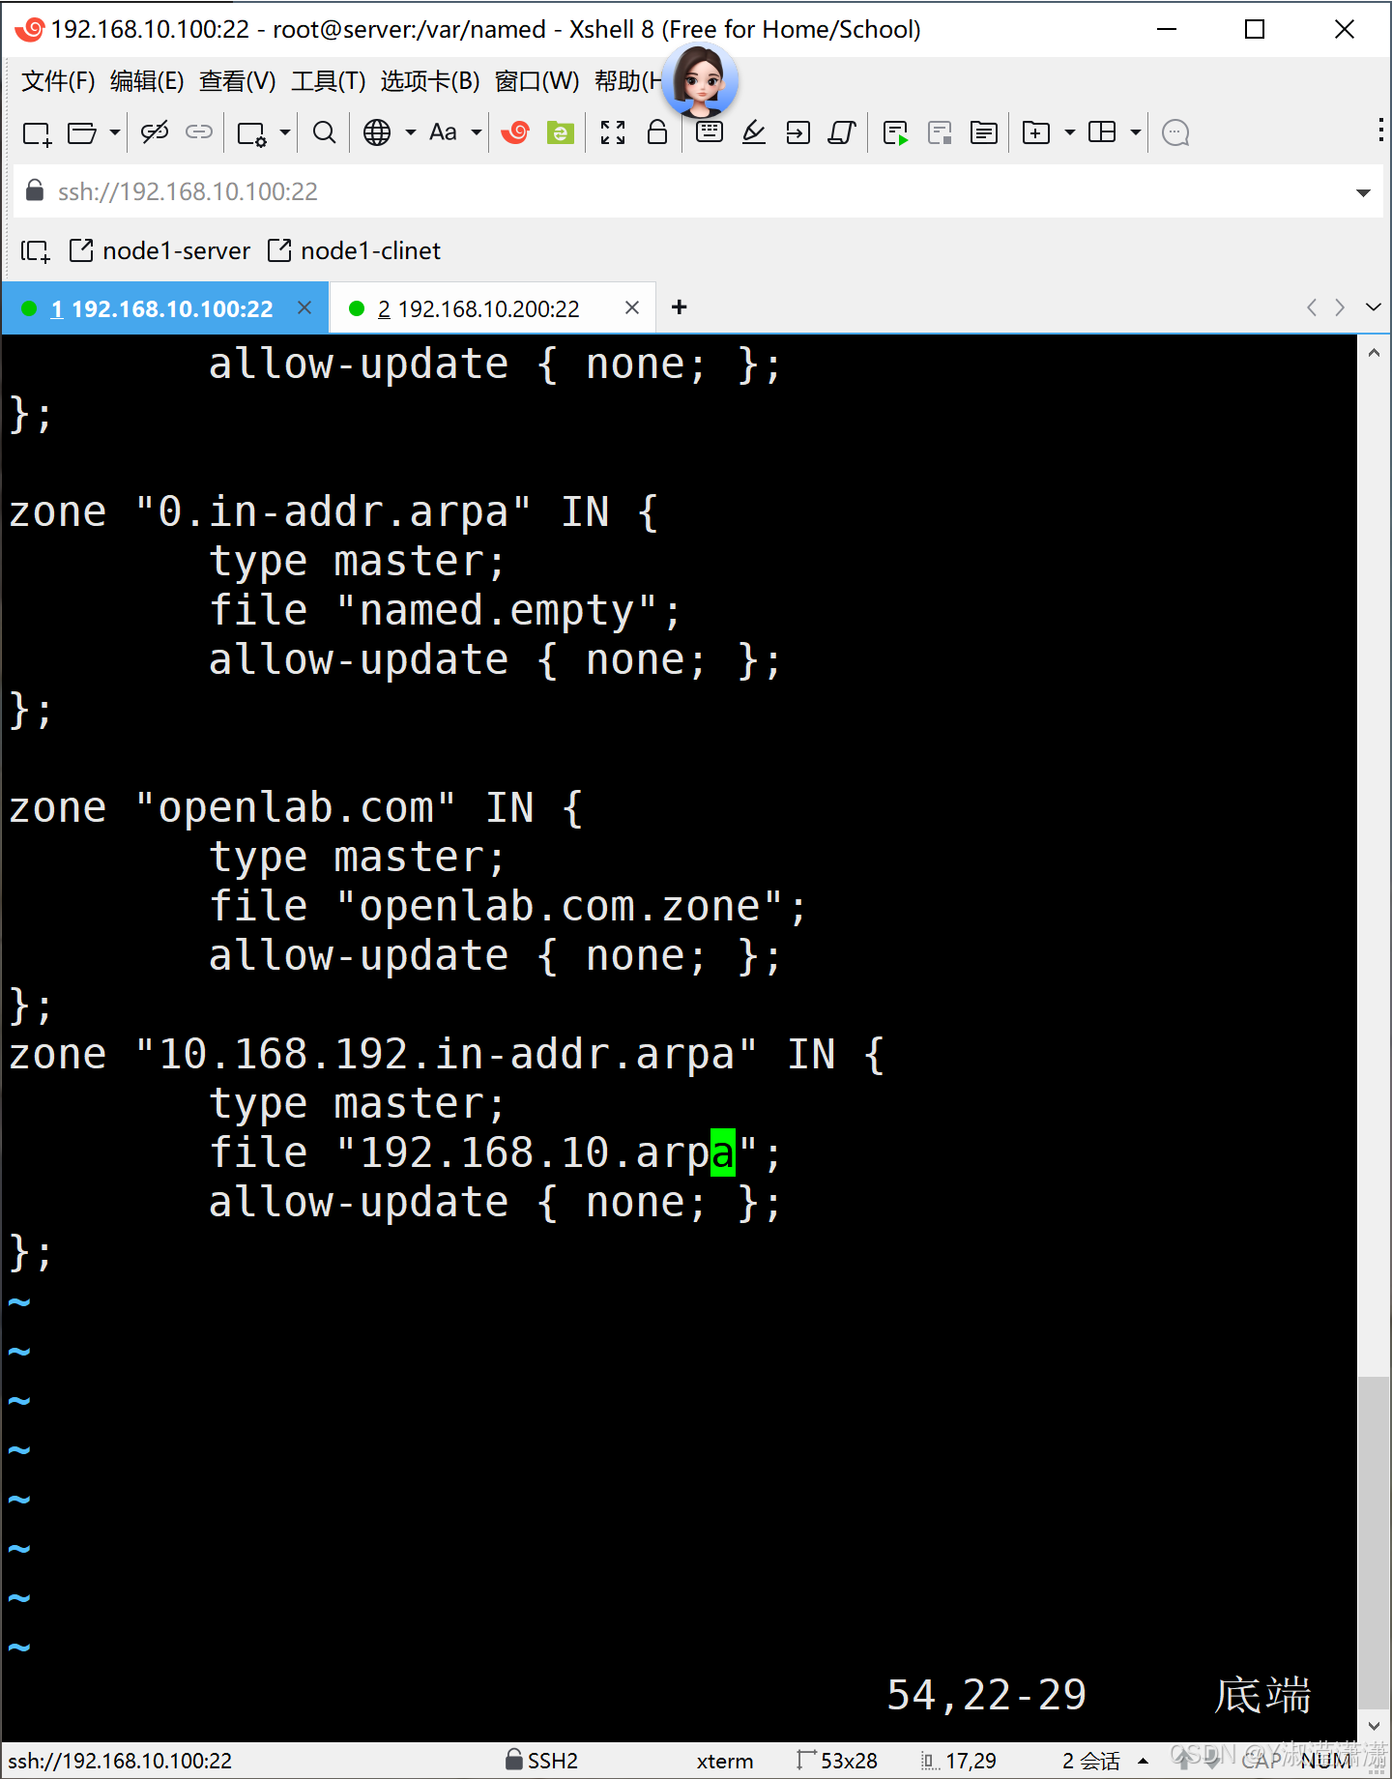Expand the properties dropdown arrow
The width and height of the screenshot is (1392, 1779).
pyautogui.click(x=285, y=132)
